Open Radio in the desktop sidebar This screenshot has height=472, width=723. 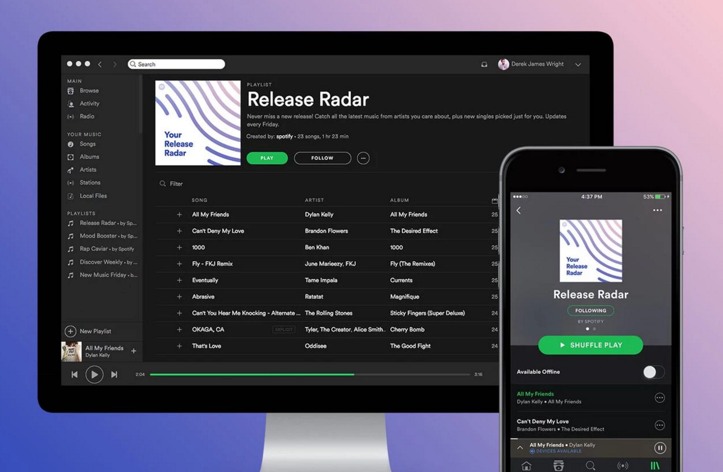81,117
